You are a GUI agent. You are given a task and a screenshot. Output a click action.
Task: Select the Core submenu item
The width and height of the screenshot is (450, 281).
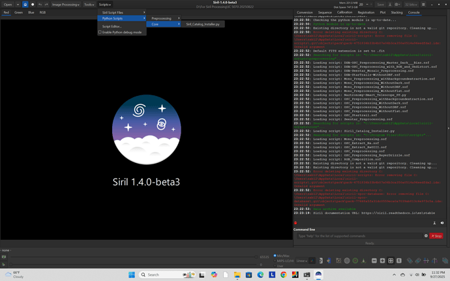coord(164,24)
